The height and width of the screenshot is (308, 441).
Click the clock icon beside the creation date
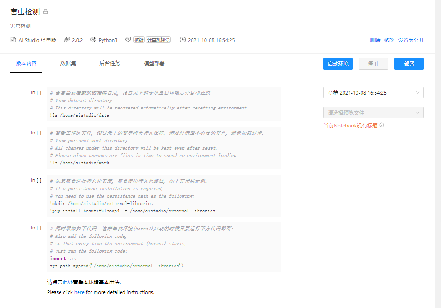tap(182, 40)
